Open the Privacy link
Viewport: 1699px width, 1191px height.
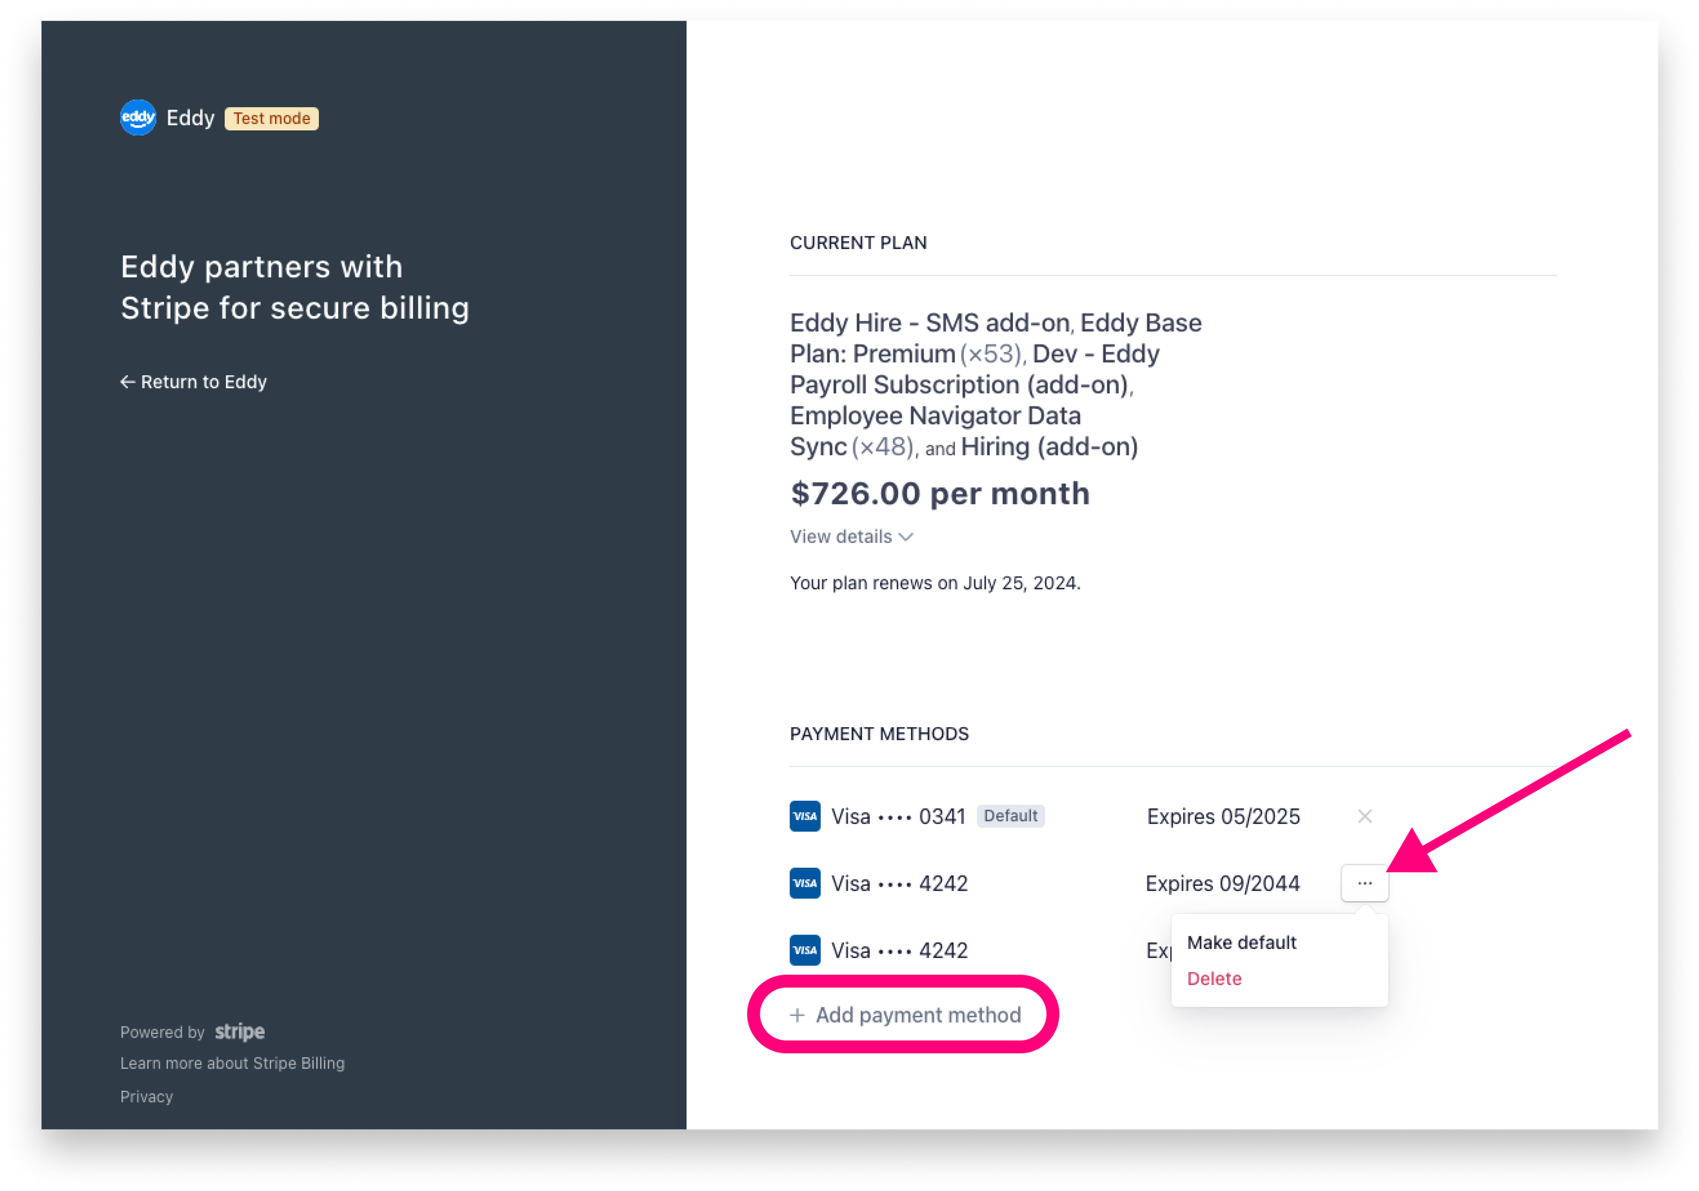pos(146,1096)
